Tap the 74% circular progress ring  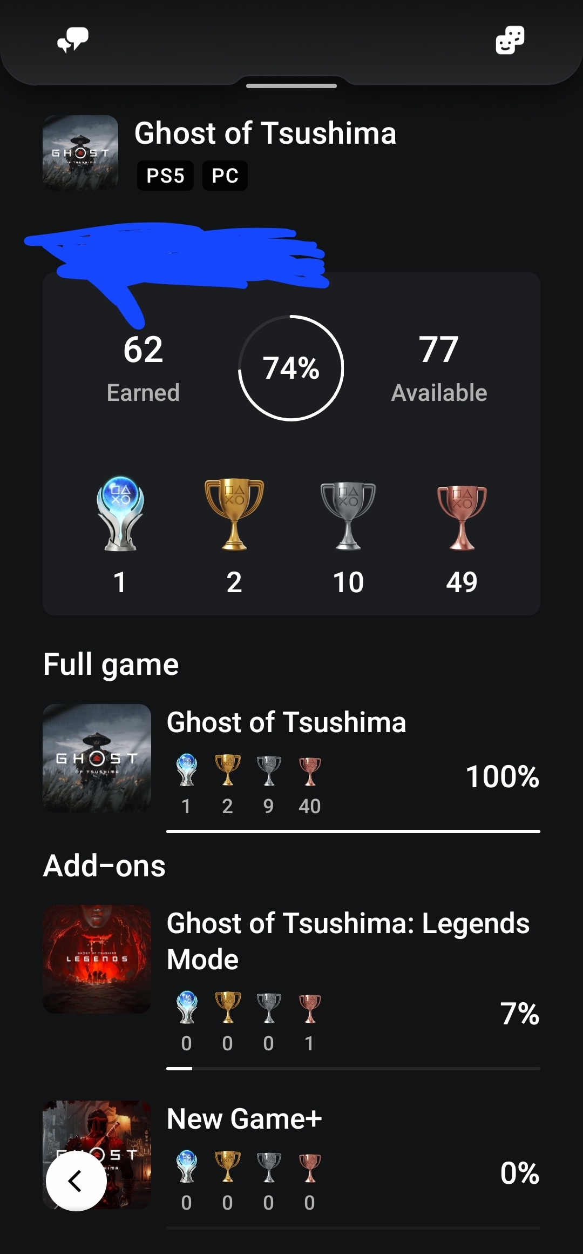pyautogui.click(x=291, y=368)
